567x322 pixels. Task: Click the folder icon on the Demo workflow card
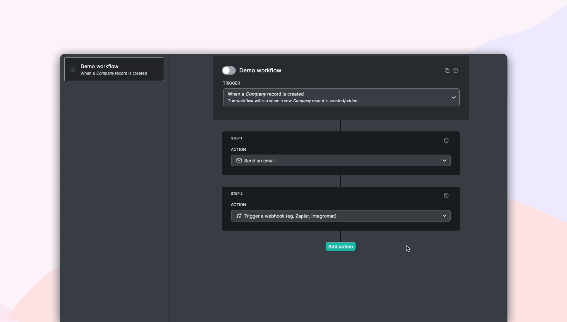tap(72, 69)
